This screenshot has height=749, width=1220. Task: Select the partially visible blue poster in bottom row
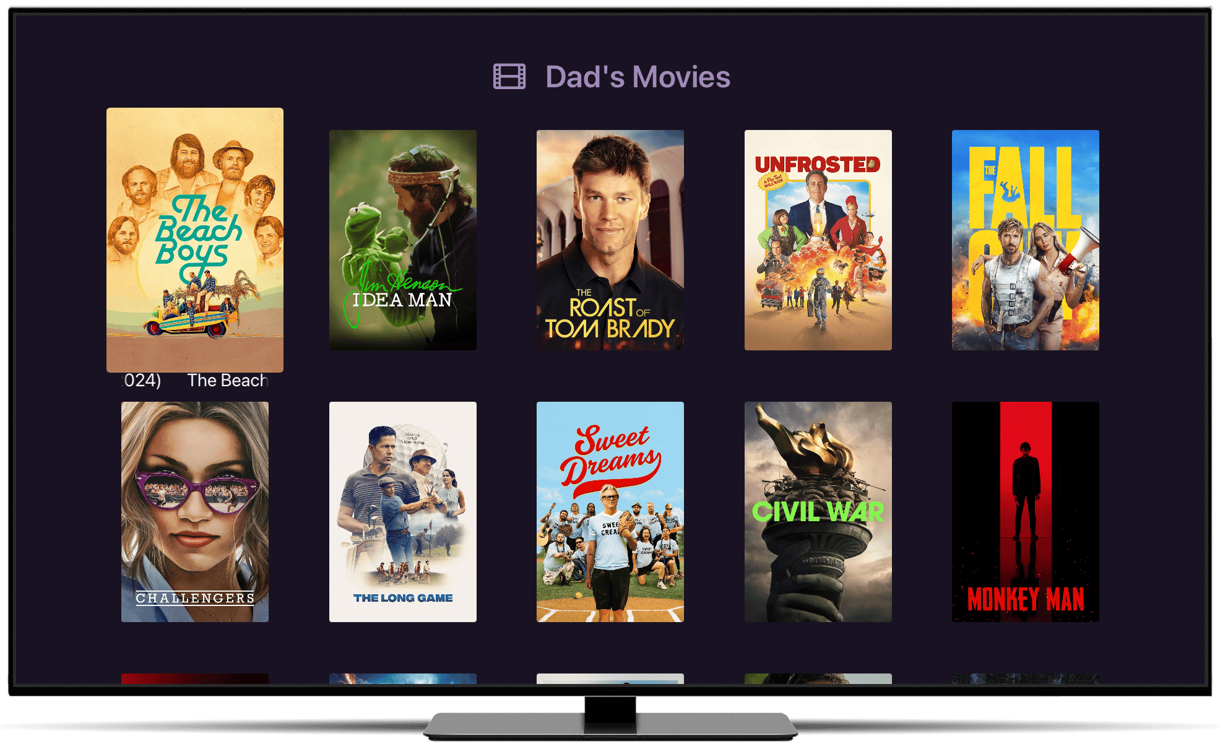[x=403, y=678]
